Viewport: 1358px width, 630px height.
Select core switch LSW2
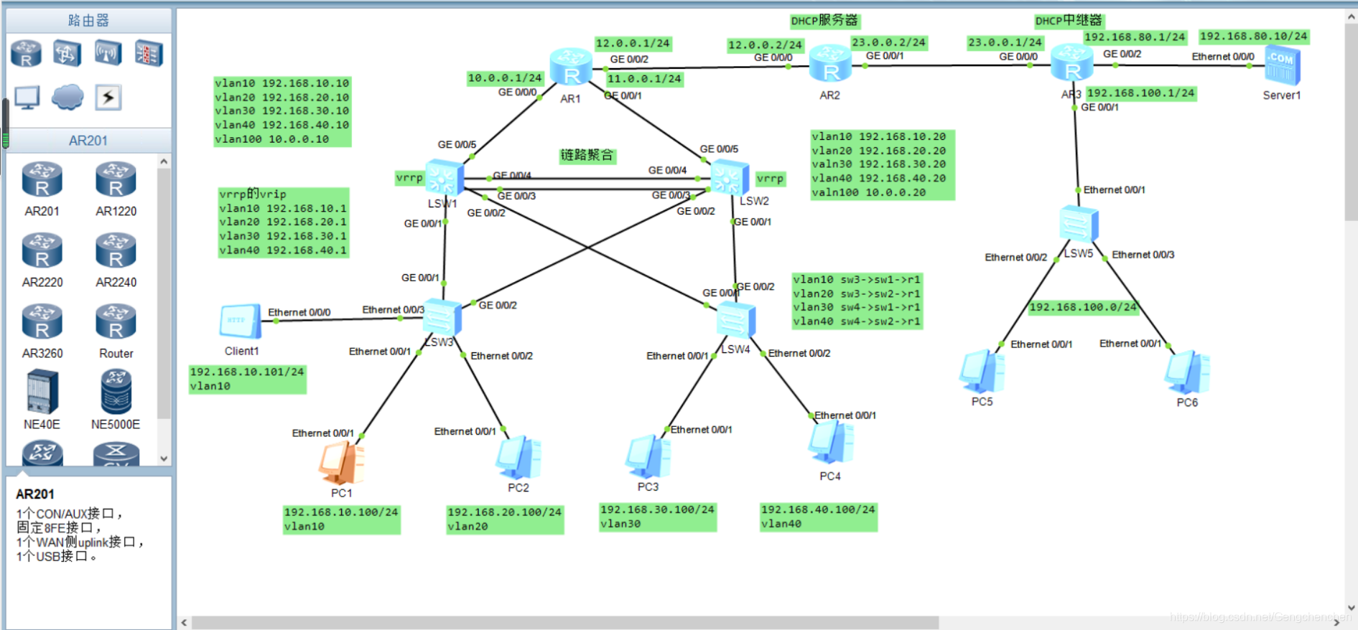tap(730, 177)
